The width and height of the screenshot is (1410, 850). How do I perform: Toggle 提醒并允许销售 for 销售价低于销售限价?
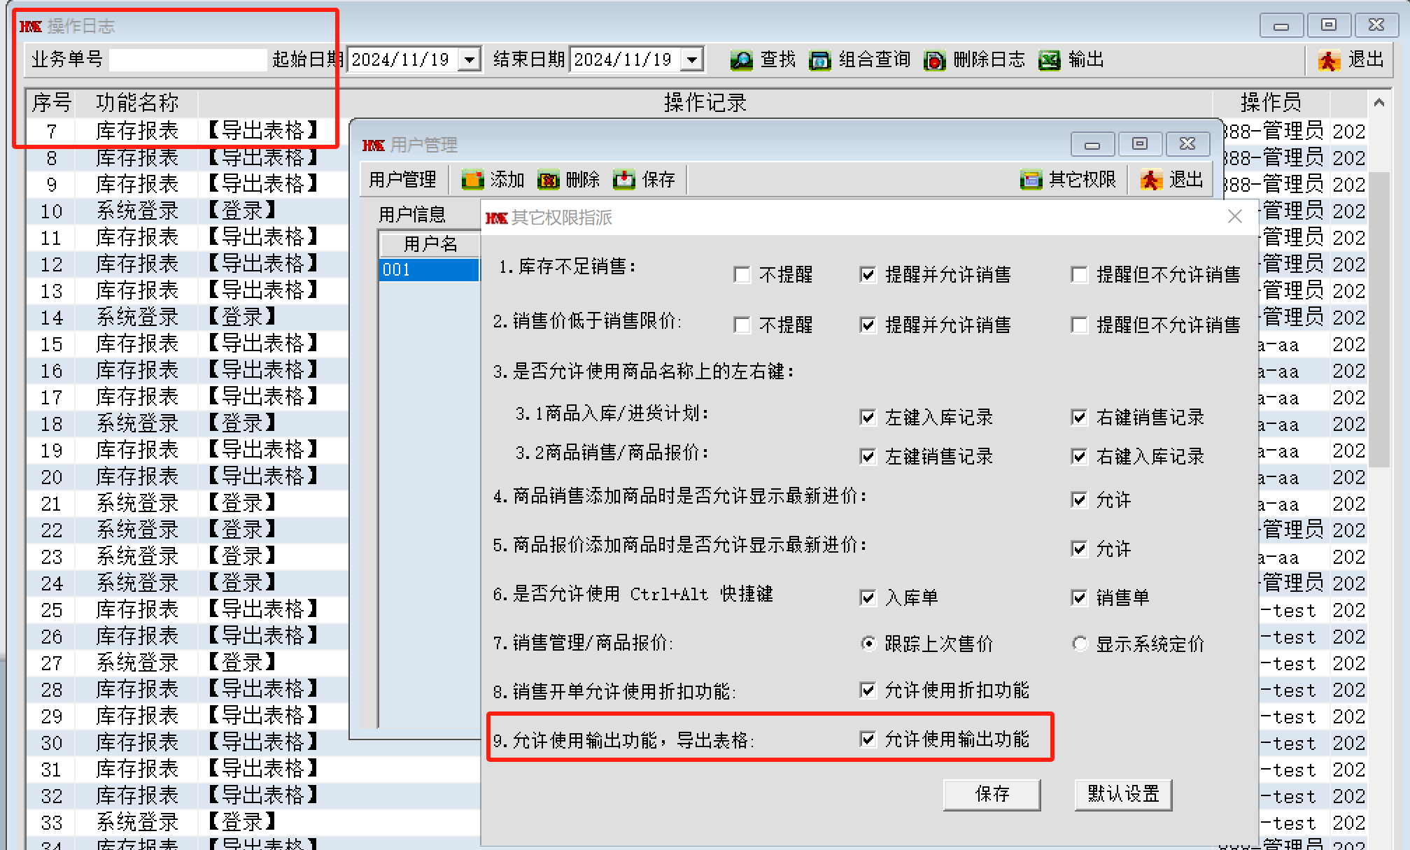(x=868, y=325)
